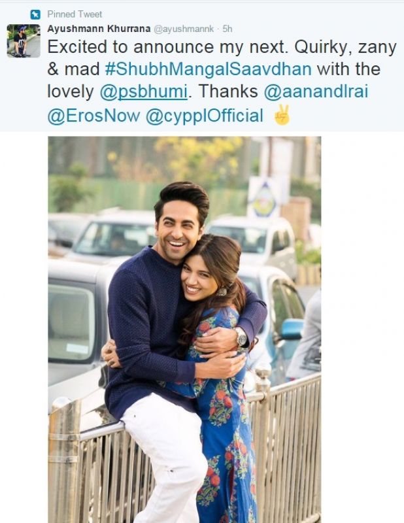Click the pinned tweet pin icon
This screenshot has height=523, width=404.
point(35,14)
